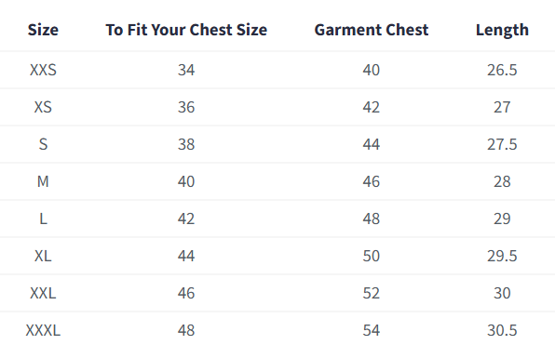
Task: Click the To Fit Your Chest Size header
Action: pyautogui.click(x=186, y=30)
